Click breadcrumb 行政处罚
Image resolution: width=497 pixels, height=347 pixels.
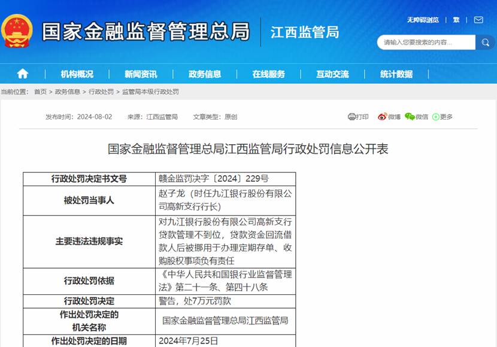101,92
